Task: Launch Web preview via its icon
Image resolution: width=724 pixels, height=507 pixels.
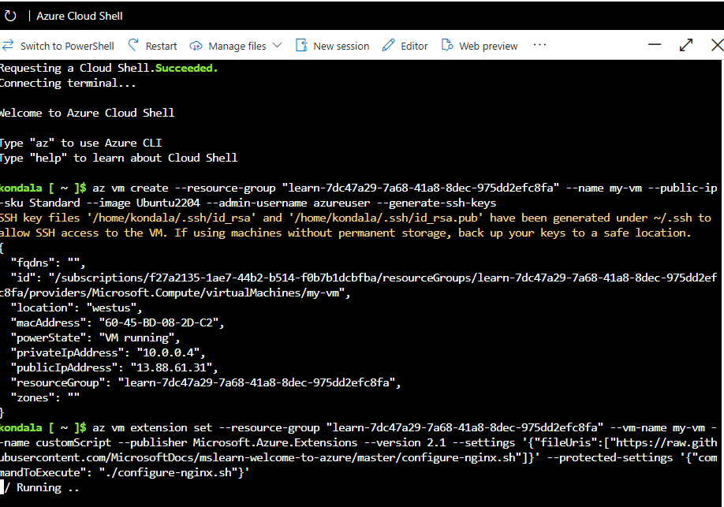Action: pos(446,45)
